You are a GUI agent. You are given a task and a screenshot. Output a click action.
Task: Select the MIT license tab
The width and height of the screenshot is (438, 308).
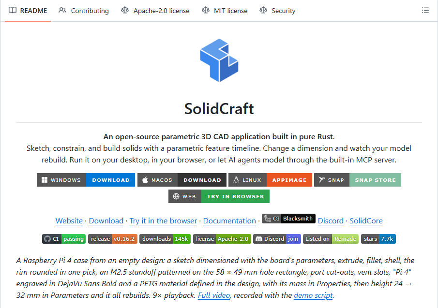225,11
